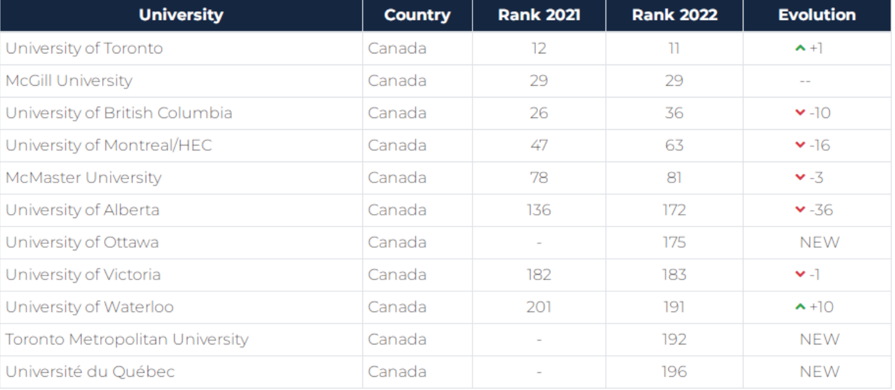Click Rank 2021 value 136 for Alberta

pos(538,210)
